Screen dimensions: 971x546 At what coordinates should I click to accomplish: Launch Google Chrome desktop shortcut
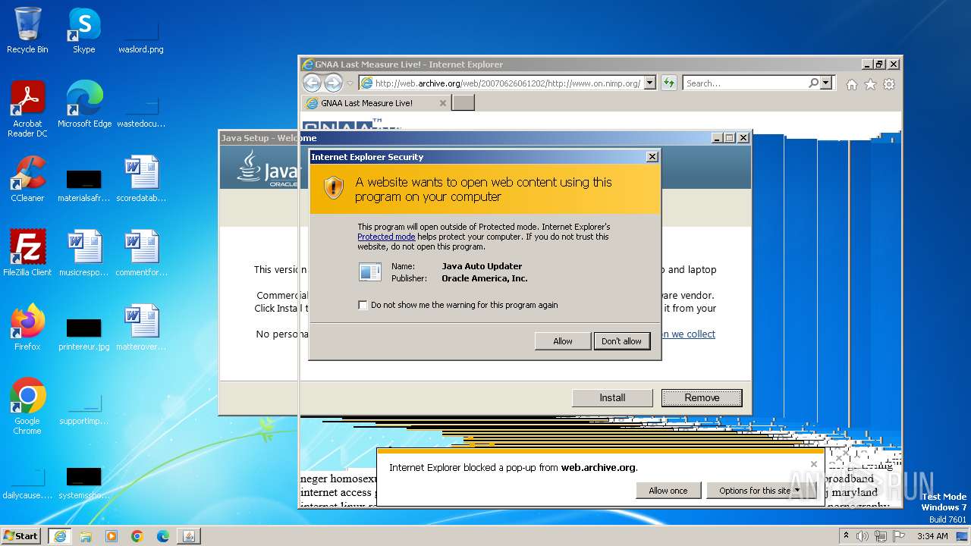click(x=27, y=406)
